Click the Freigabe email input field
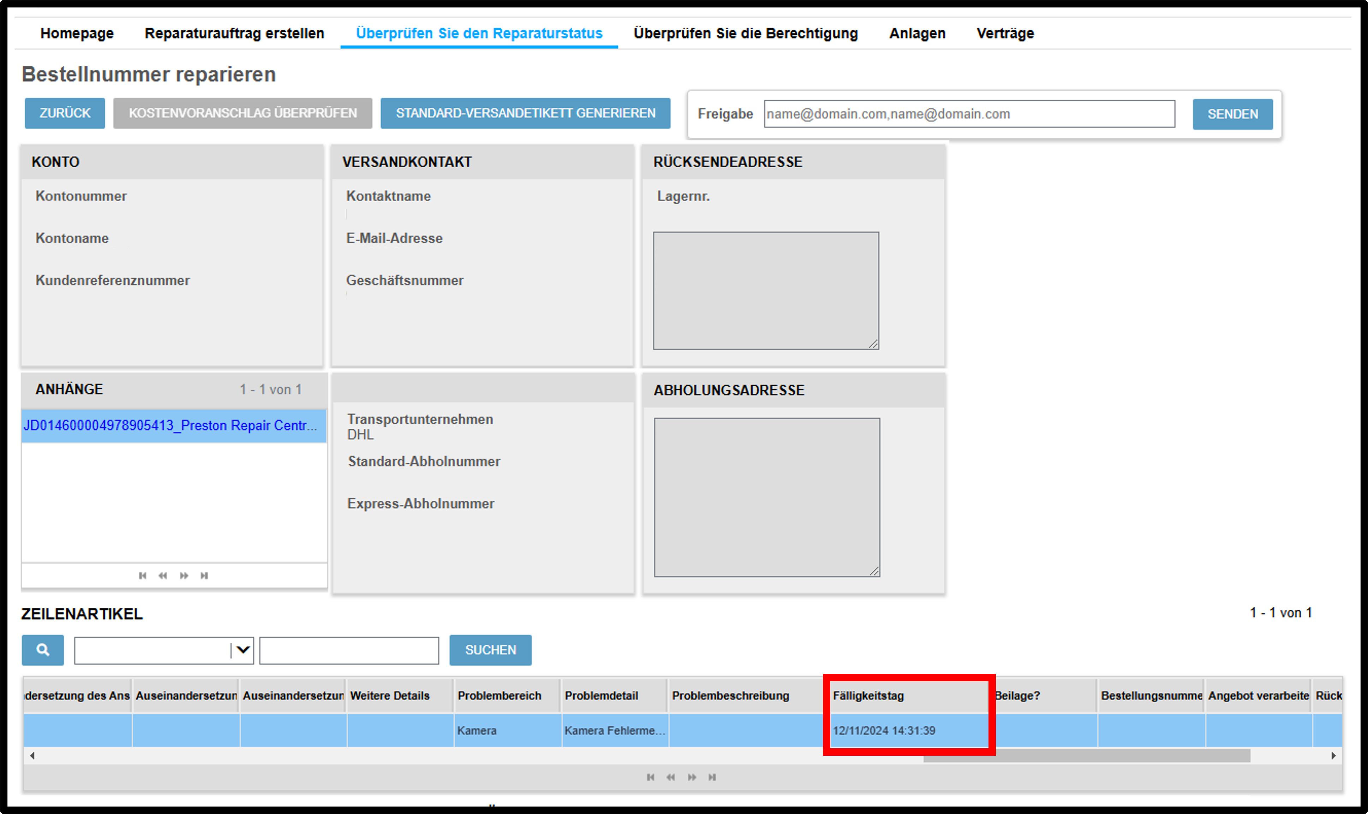Image resolution: width=1368 pixels, height=814 pixels. [x=969, y=114]
